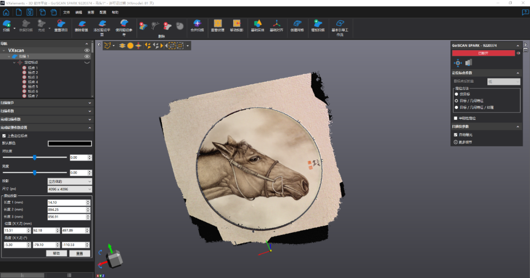Click the 3D orientation cube in the viewport
Screen dimensions: 530x278
pos(114,259)
